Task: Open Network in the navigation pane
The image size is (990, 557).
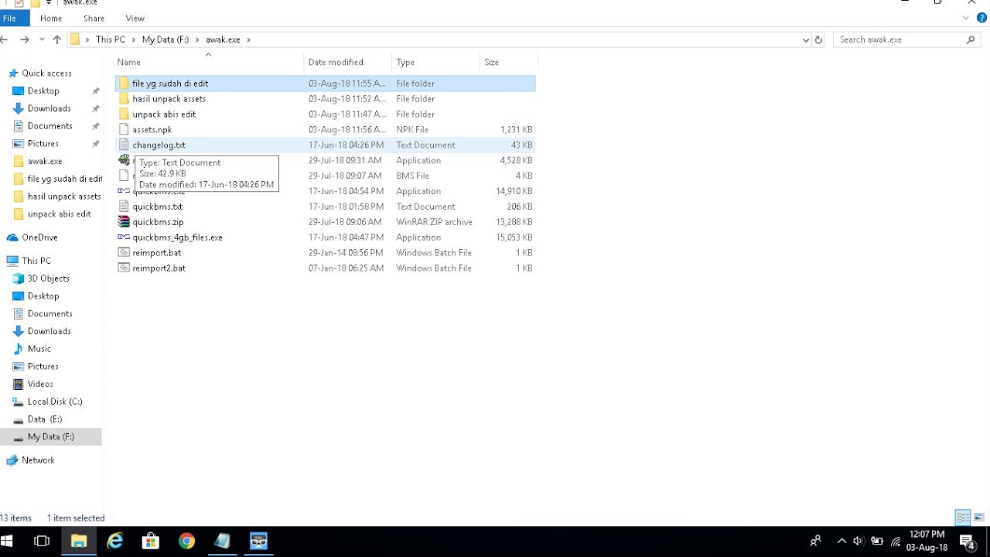Action: pos(38,460)
